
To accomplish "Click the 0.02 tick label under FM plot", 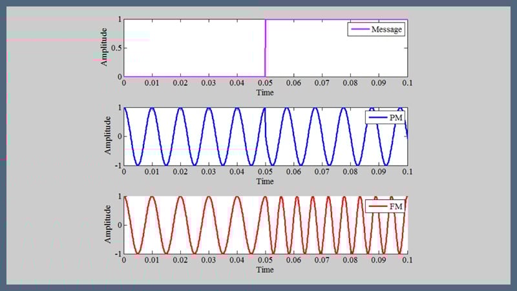I will click(x=180, y=261).
